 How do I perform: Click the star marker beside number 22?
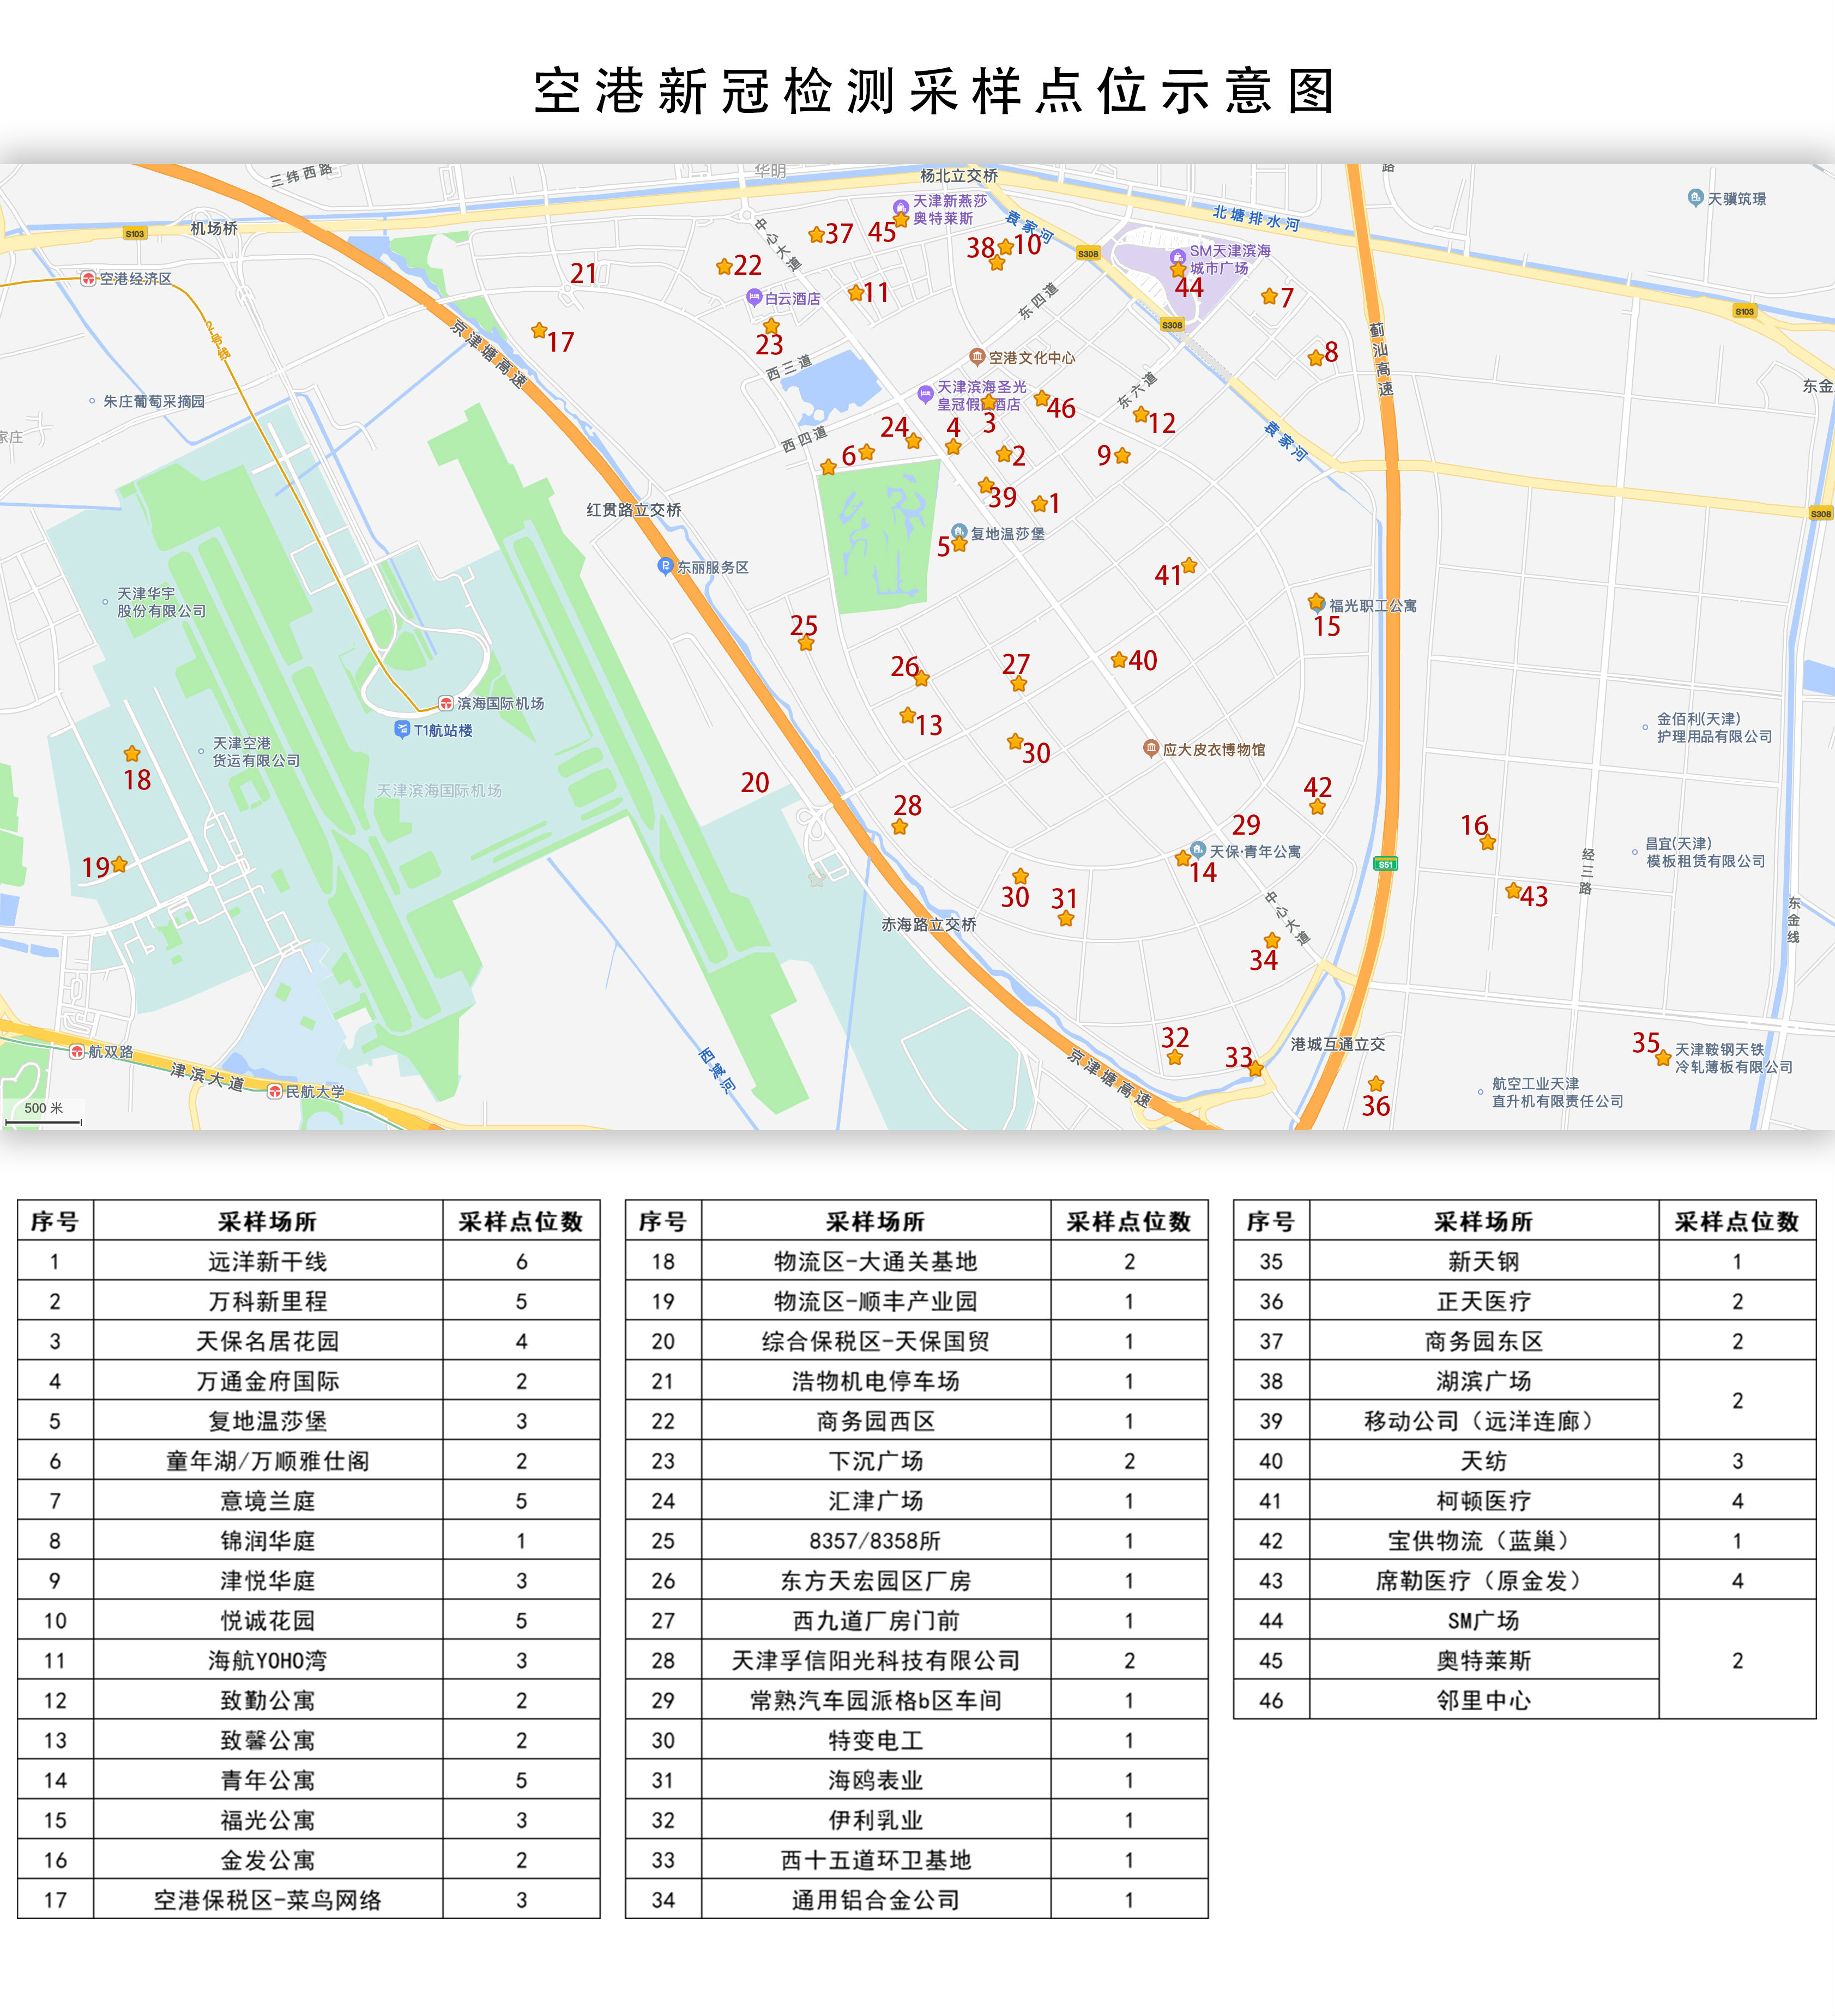[x=724, y=266]
